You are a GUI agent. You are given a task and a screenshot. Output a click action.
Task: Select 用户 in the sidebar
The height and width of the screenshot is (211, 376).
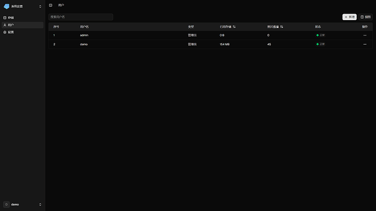pos(22,25)
